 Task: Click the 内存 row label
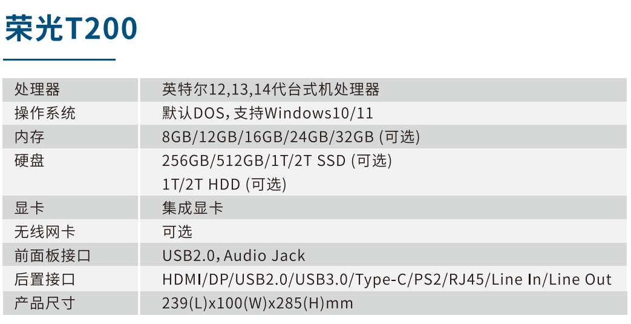point(30,137)
